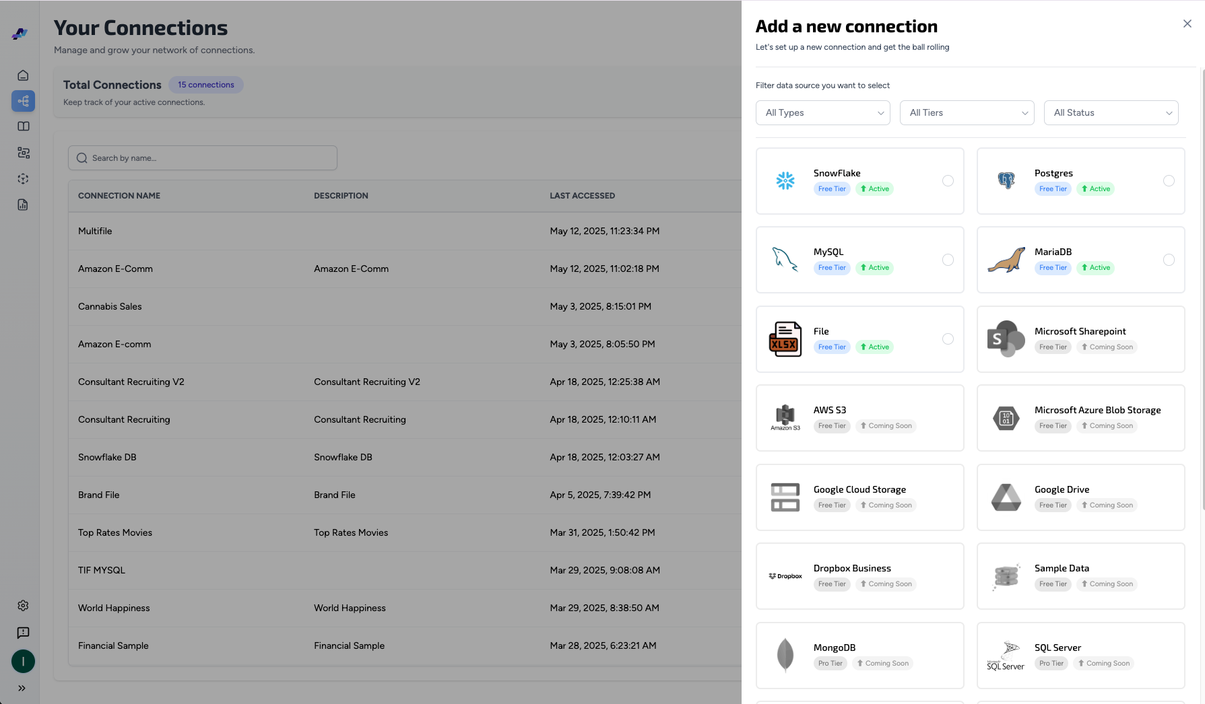Click the search magnifier icon

click(82, 158)
